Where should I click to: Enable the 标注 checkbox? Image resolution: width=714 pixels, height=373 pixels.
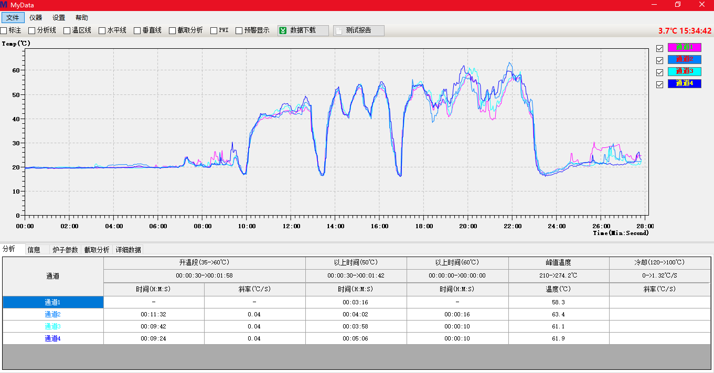point(4,30)
